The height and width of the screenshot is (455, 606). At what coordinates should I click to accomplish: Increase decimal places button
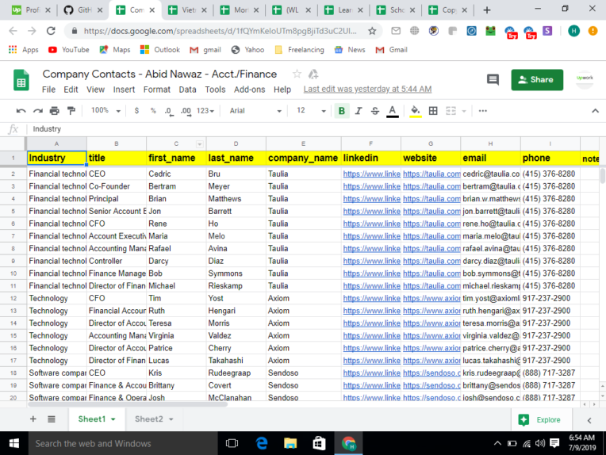click(186, 111)
